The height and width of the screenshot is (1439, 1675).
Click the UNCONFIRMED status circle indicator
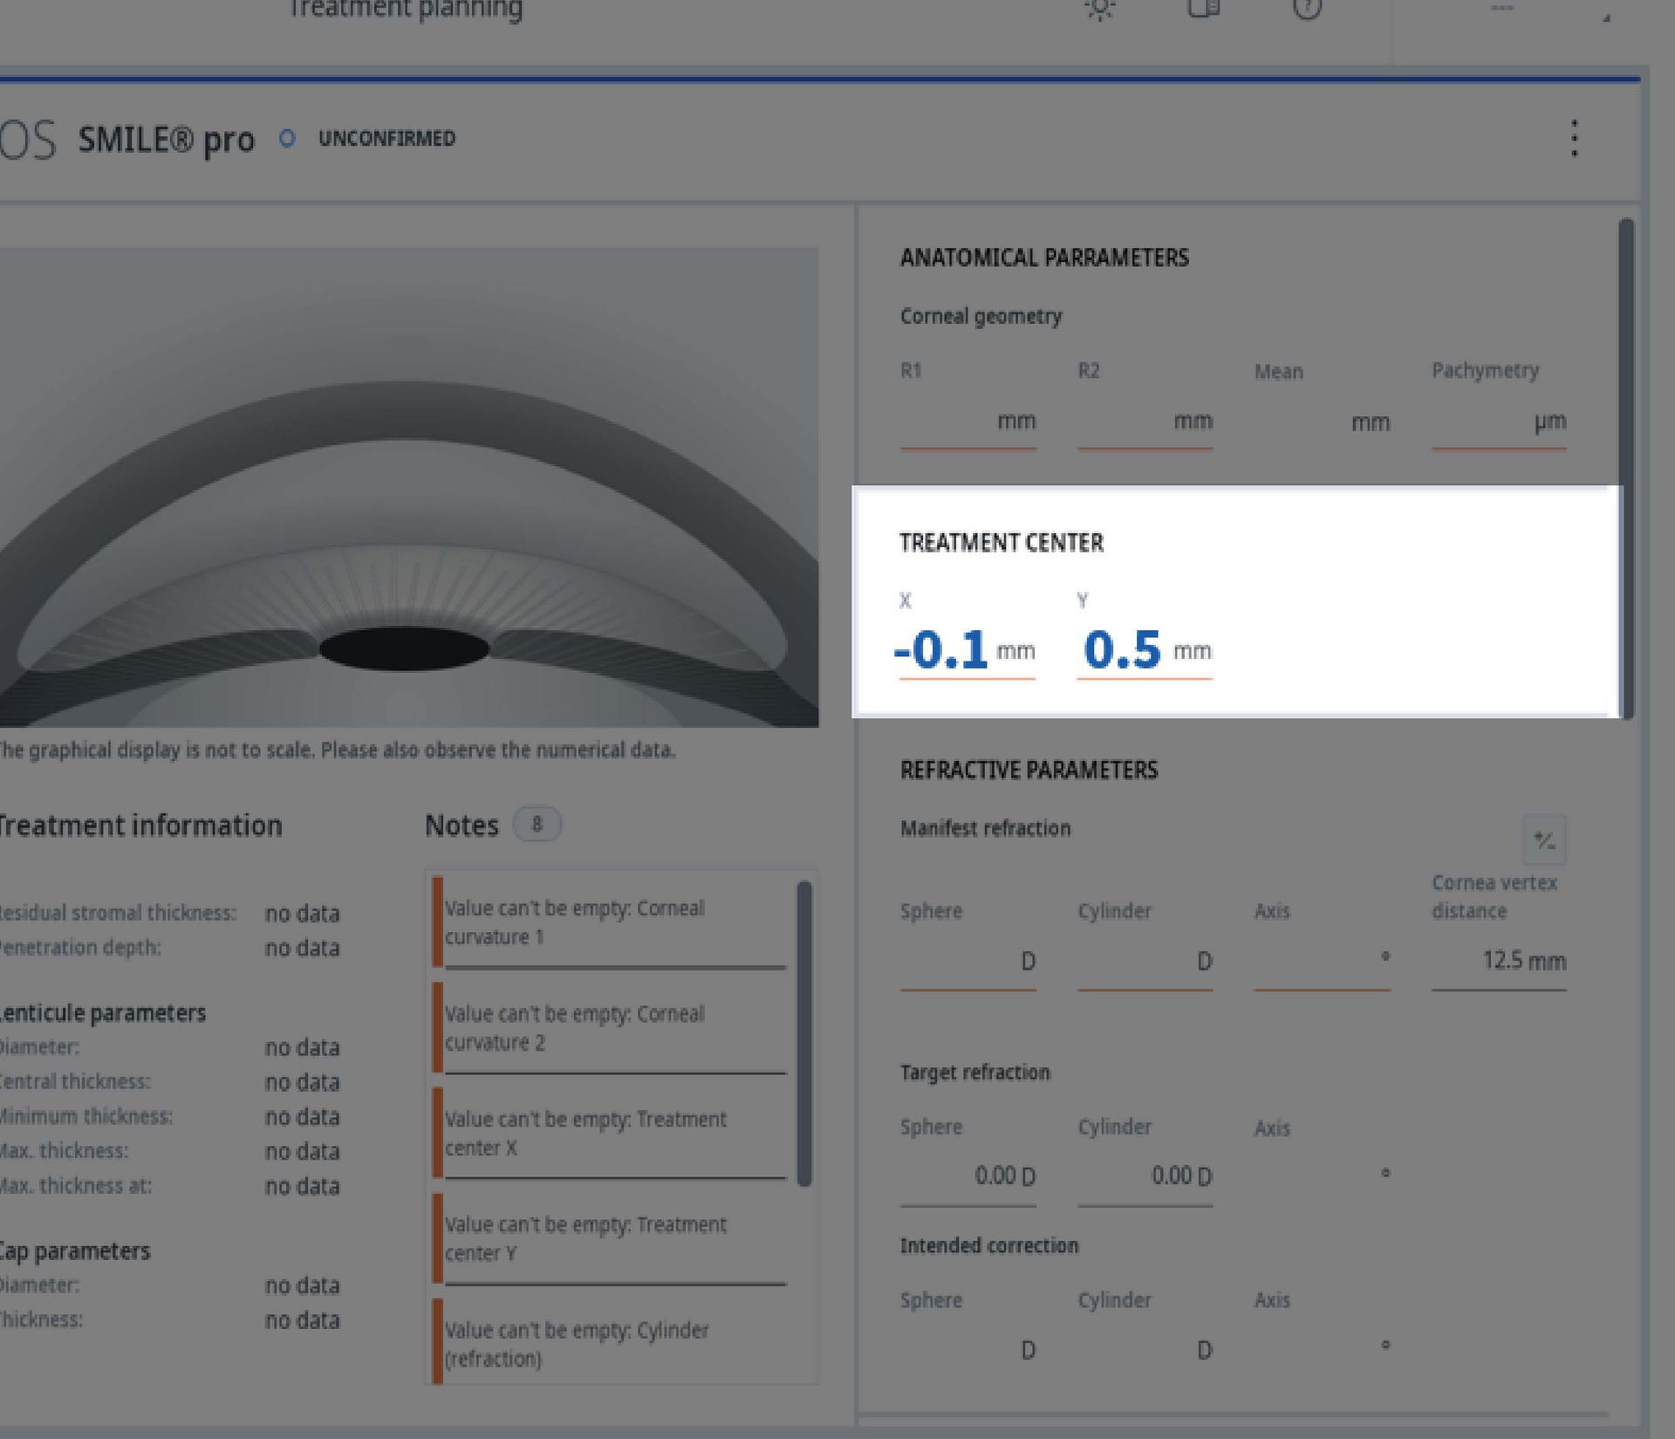[287, 139]
